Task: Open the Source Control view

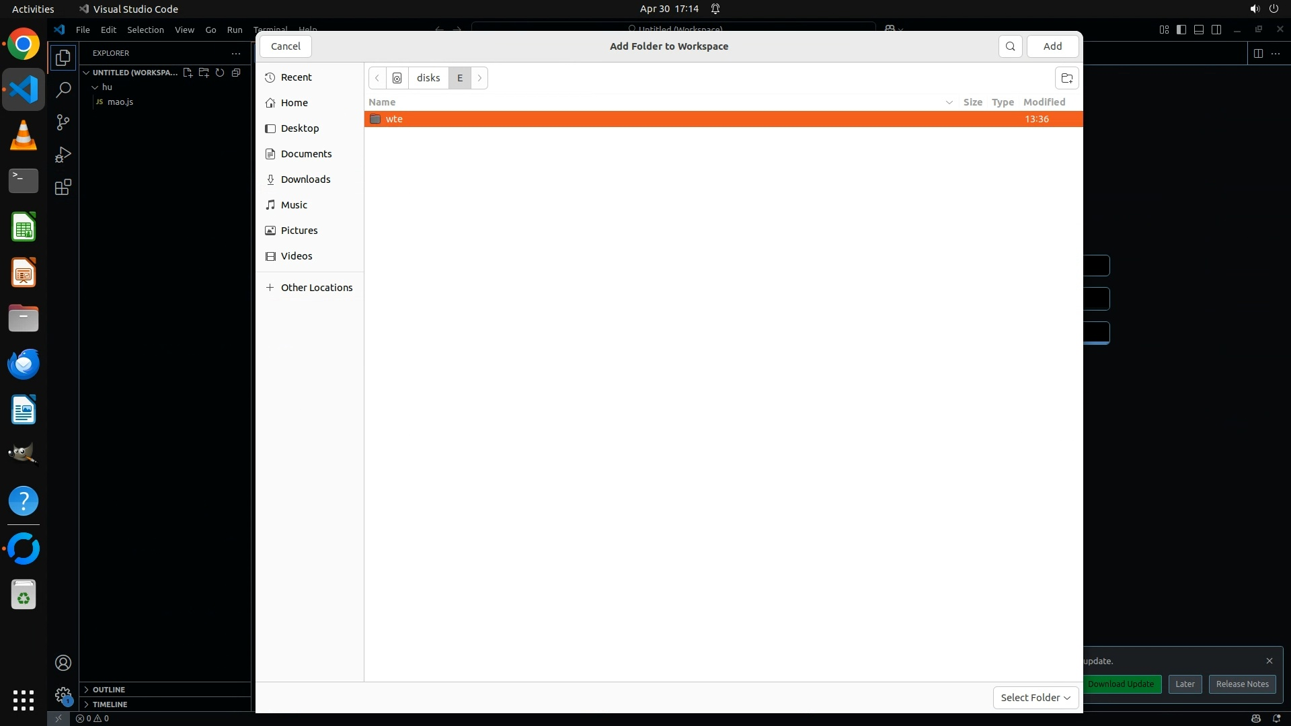Action: [x=63, y=122]
